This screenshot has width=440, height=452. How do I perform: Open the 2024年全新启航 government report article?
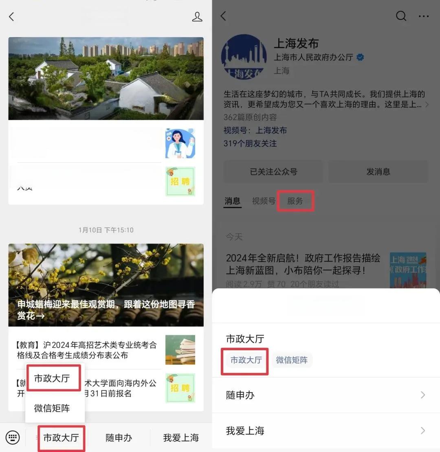tap(303, 264)
